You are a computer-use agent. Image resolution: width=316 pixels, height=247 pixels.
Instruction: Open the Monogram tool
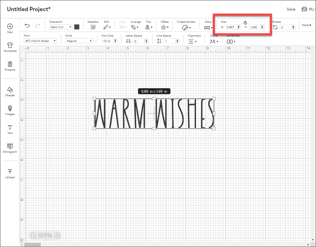click(10, 147)
